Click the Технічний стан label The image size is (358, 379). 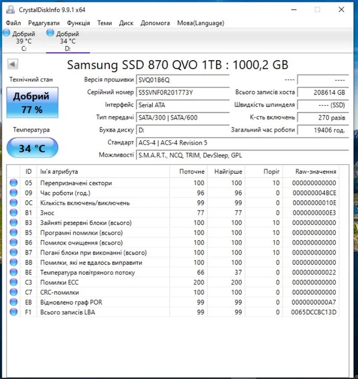click(31, 79)
